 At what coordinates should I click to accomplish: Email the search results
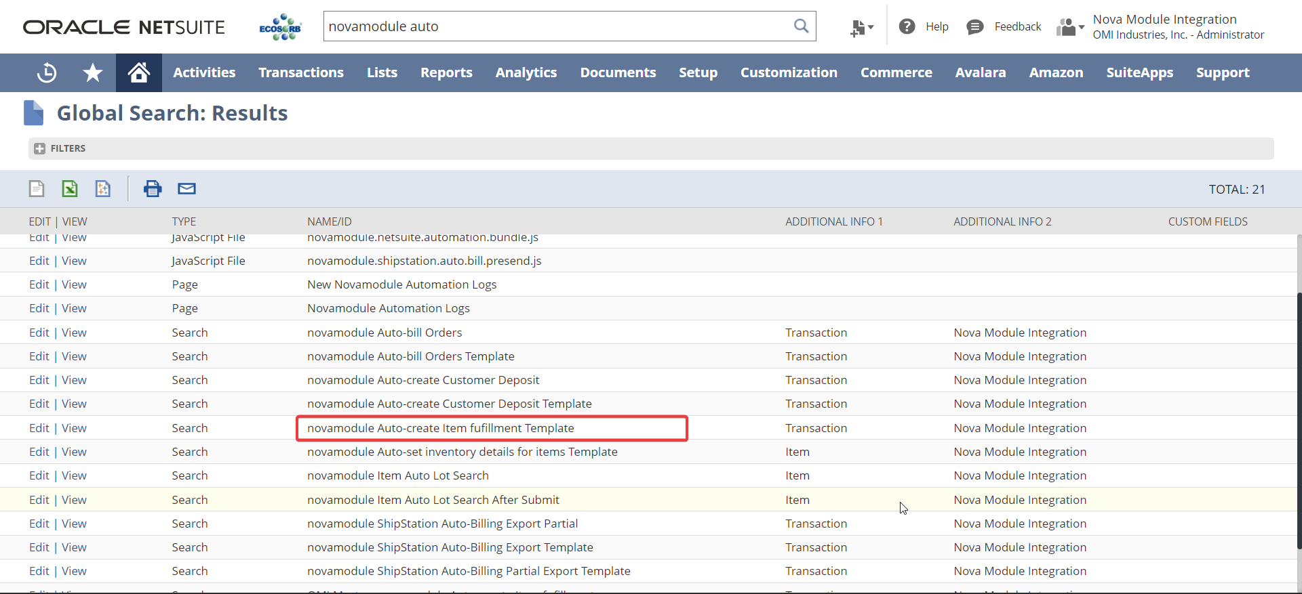(187, 188)
